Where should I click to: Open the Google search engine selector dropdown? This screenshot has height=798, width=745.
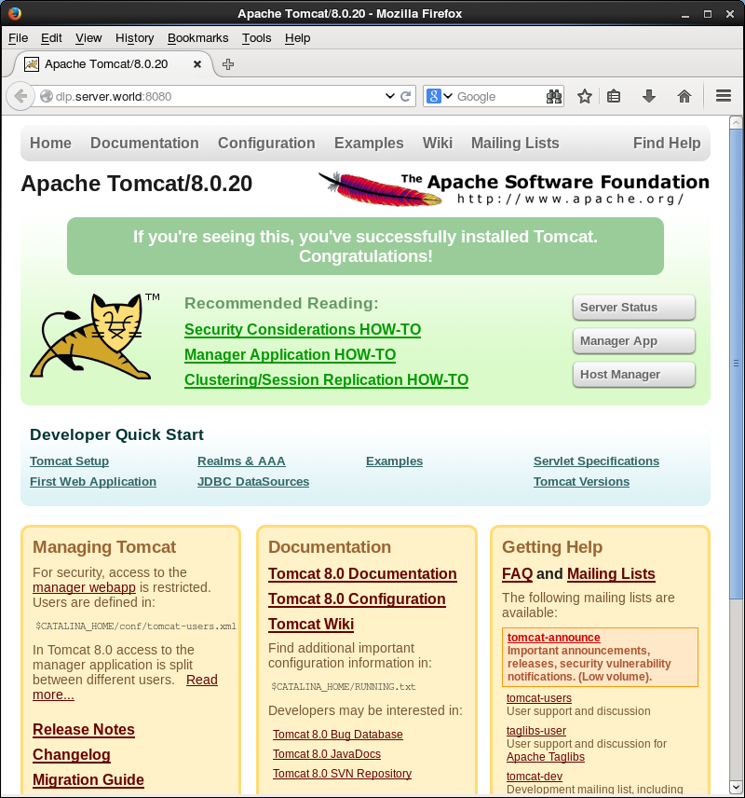coord(440,96)
